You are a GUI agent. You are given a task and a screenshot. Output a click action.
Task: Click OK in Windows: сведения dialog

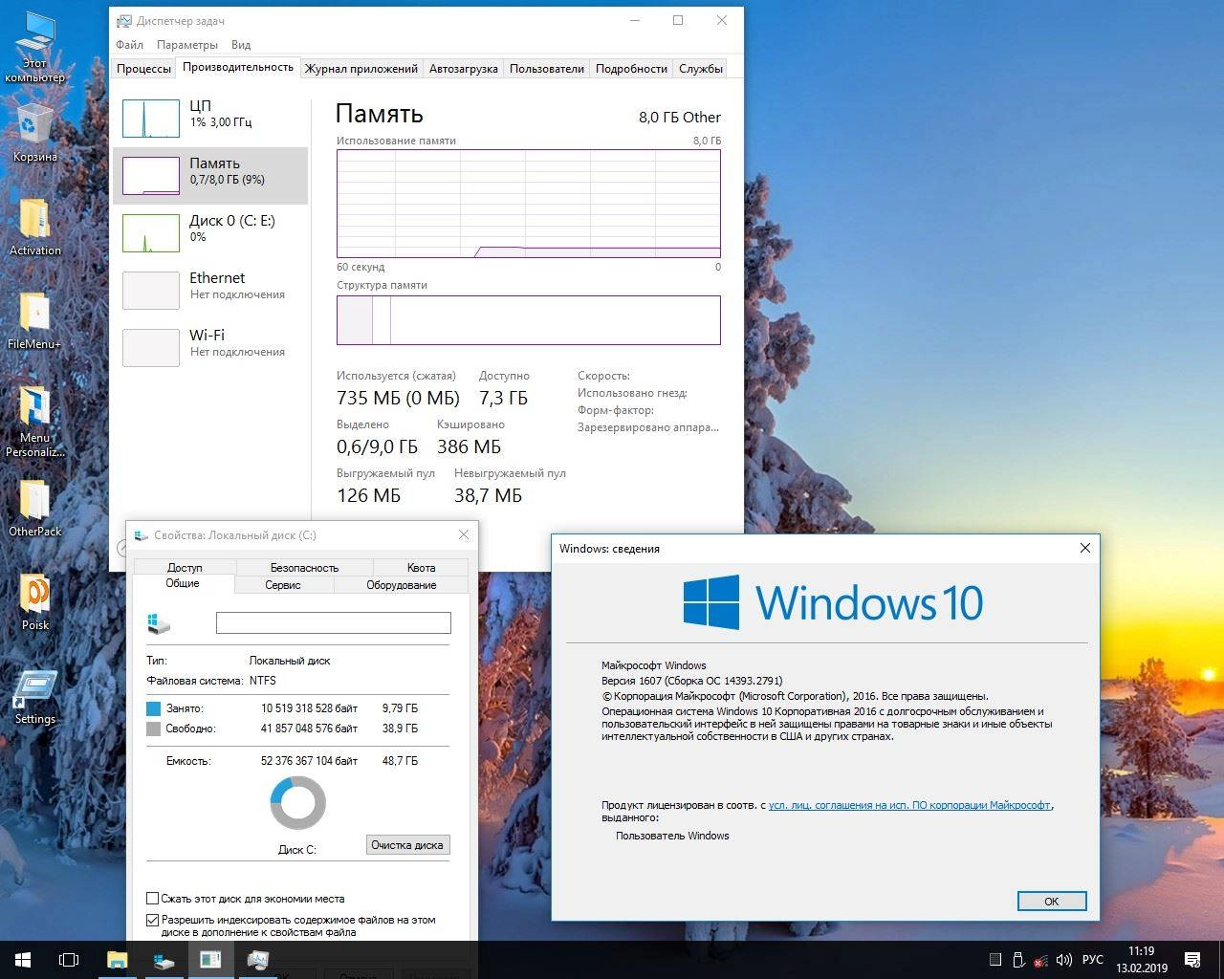pyautogui.click(x=1052, y=902)
